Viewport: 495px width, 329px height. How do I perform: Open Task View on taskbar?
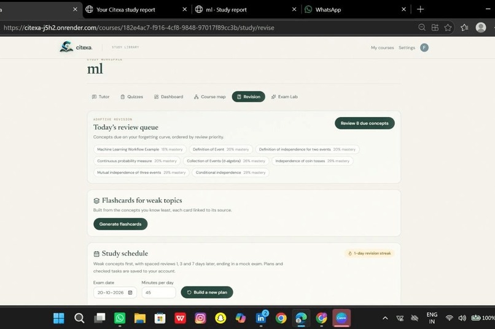99,318
